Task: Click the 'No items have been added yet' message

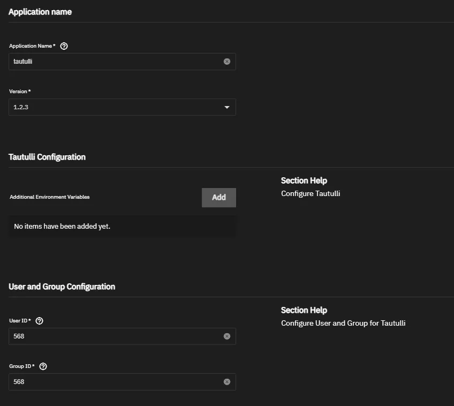Action: coord(60,226)
